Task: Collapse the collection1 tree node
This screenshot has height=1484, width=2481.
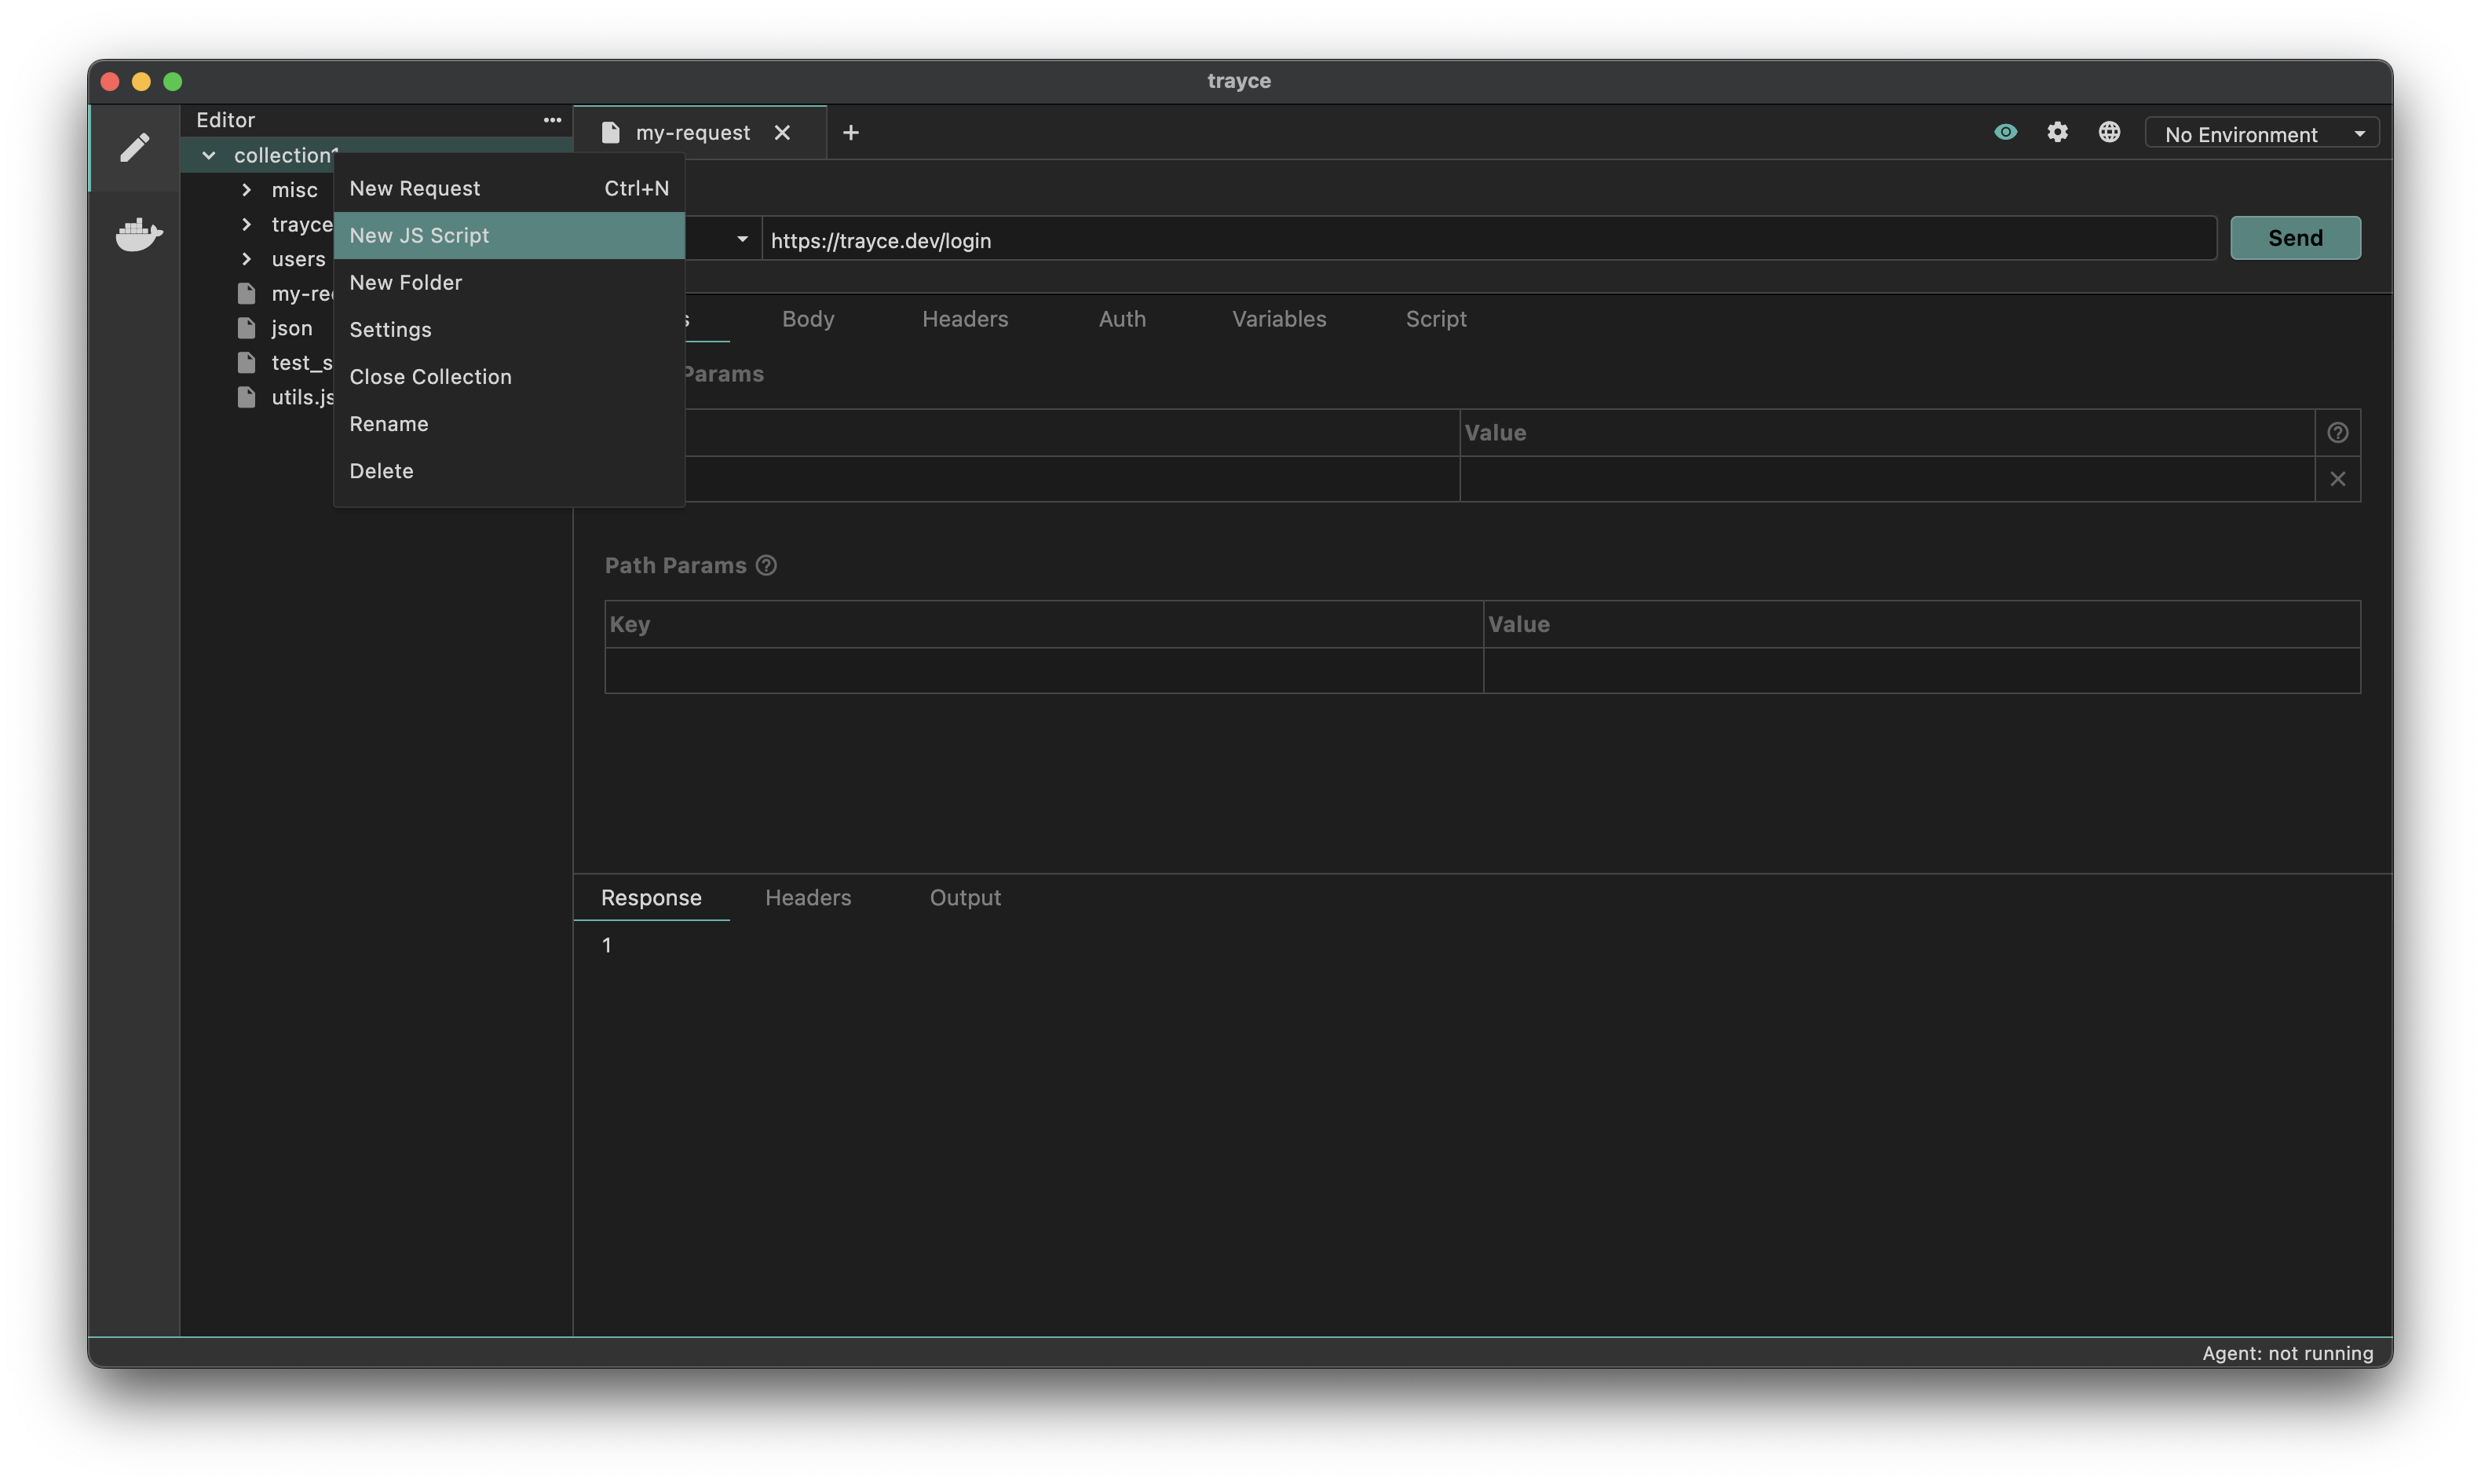Action: [x=209, y=156]
